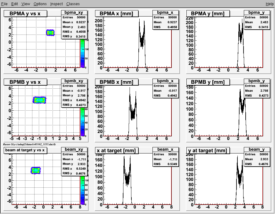Click the BPMA 2D beam spot

point(50,33)
